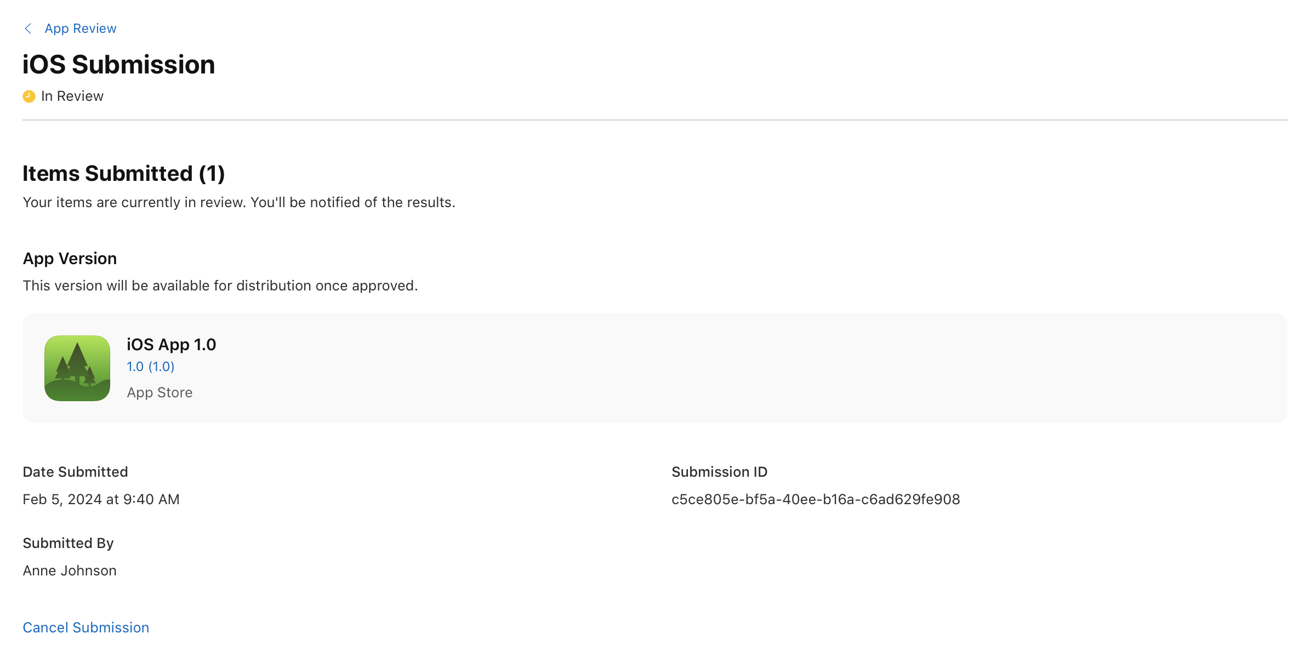
Task: Open version details via the 1.0 (1.0) link
Action: point(150,366)
